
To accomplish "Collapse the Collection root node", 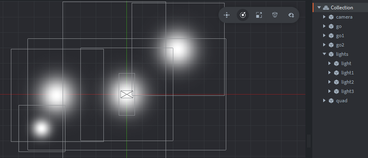I will 319,8.
